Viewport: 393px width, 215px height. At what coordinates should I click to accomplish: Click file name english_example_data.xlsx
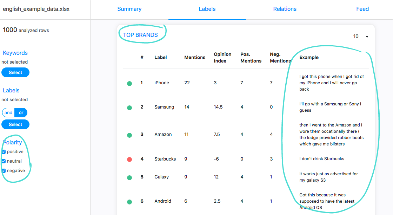pyautogui.click(x=36, y=9)
